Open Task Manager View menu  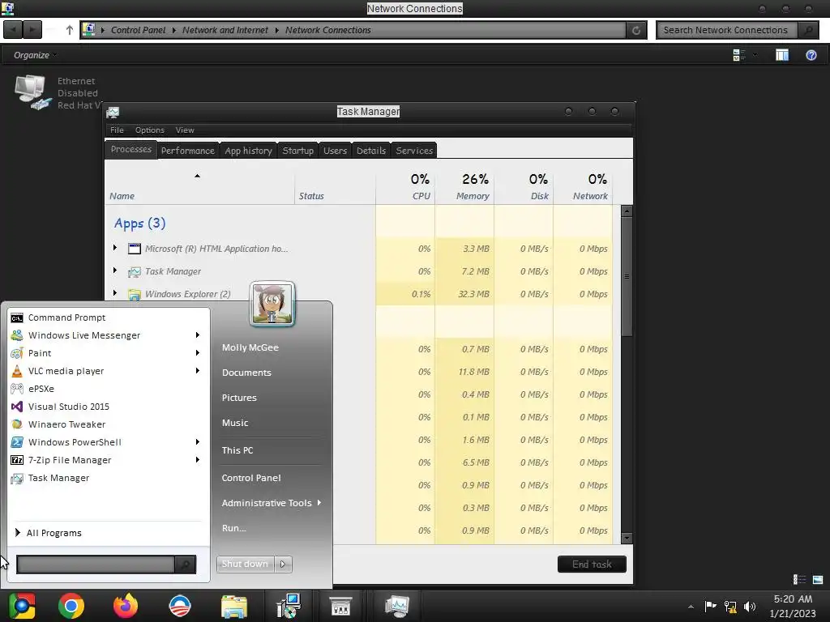pos(185,130)
